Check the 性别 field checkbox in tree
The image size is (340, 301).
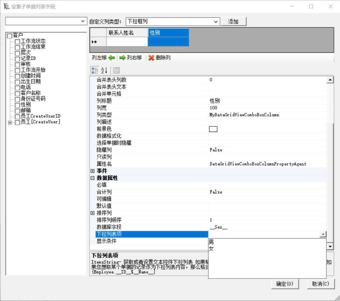(18, 105)
